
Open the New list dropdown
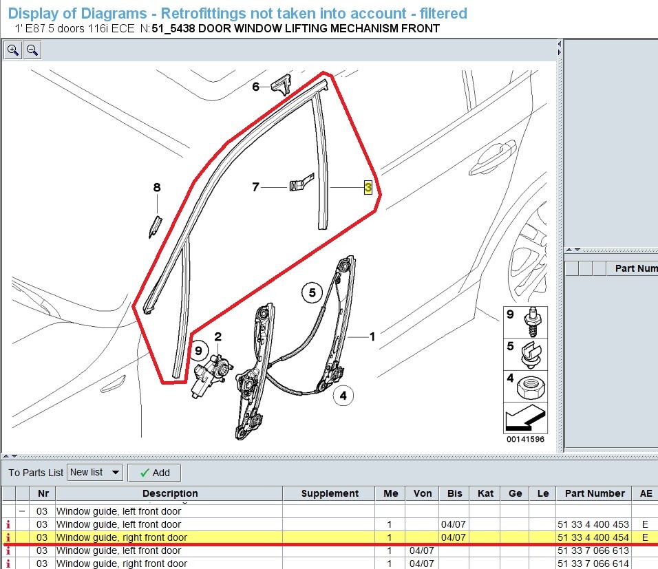pyautogui.click(x=95, y=473)
